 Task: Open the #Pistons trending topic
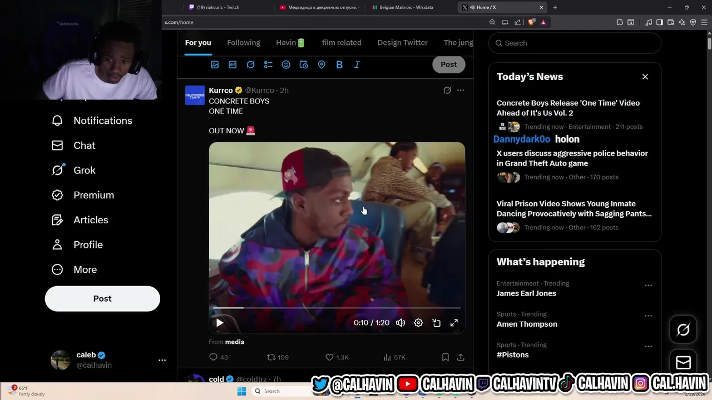(x=513, y=355)
